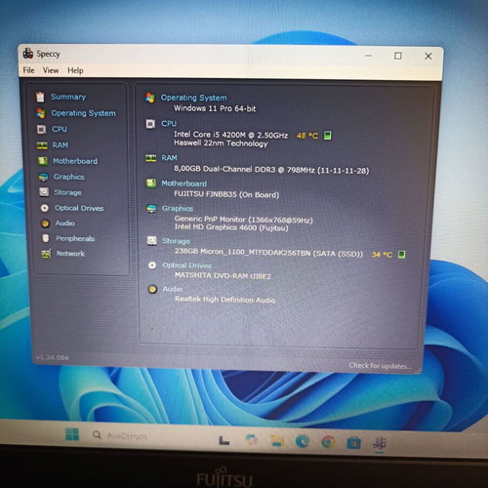Viewport: 488px width, 488px height.
Task: Open the Help menu
Action: tap(75, 70)
